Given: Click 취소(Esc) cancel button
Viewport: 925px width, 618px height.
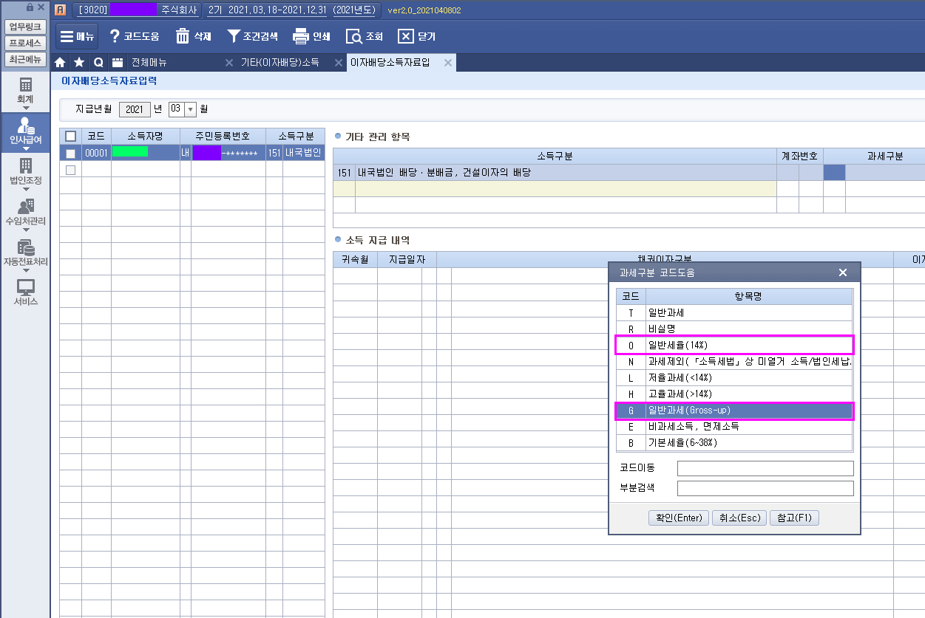Looking at the screenshot, I should pyautogui.click(x=739, y=518).
